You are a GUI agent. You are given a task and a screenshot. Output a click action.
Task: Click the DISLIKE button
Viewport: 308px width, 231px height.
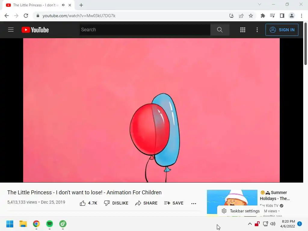[x=116, y=203]
